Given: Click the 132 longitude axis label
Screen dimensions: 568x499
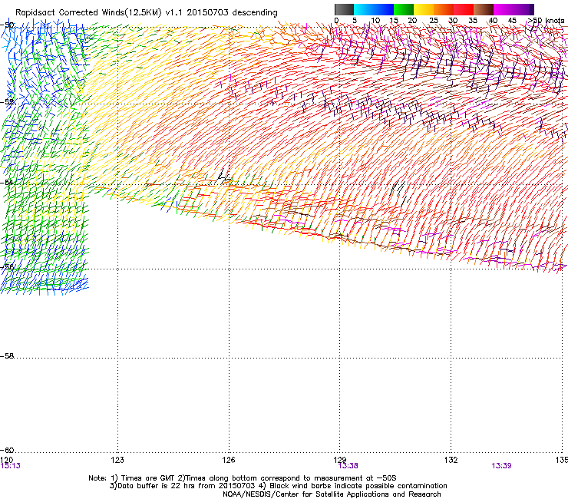Looking at the screenshot, I should (451, 460).
